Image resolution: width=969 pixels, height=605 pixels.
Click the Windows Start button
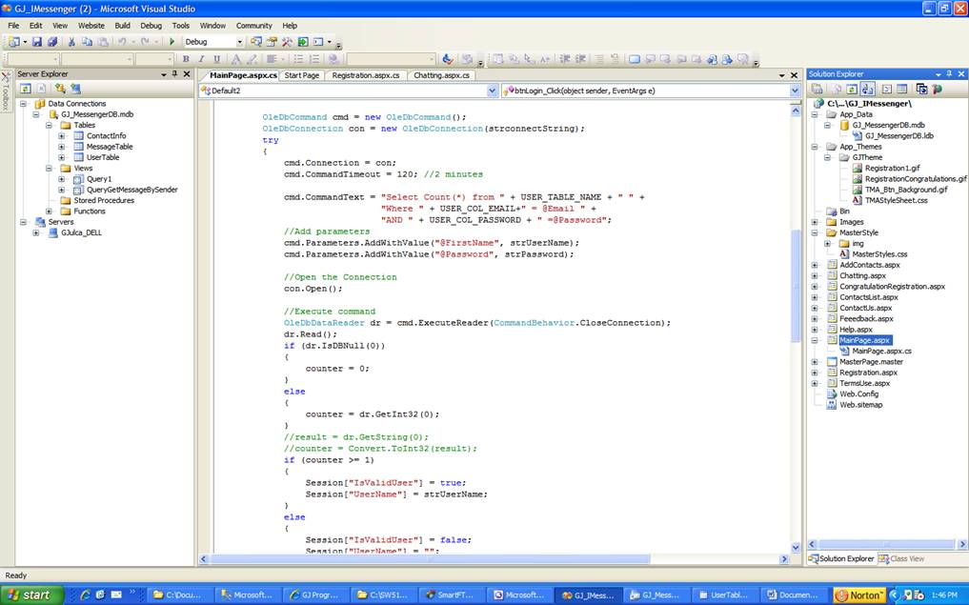pyautogui.click(x=32, y=595)
